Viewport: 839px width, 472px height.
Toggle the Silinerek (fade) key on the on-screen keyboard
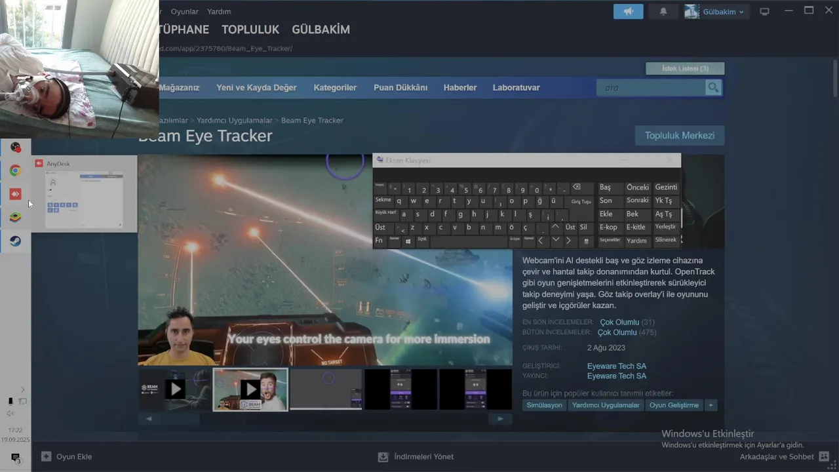(x=665, y=240)
